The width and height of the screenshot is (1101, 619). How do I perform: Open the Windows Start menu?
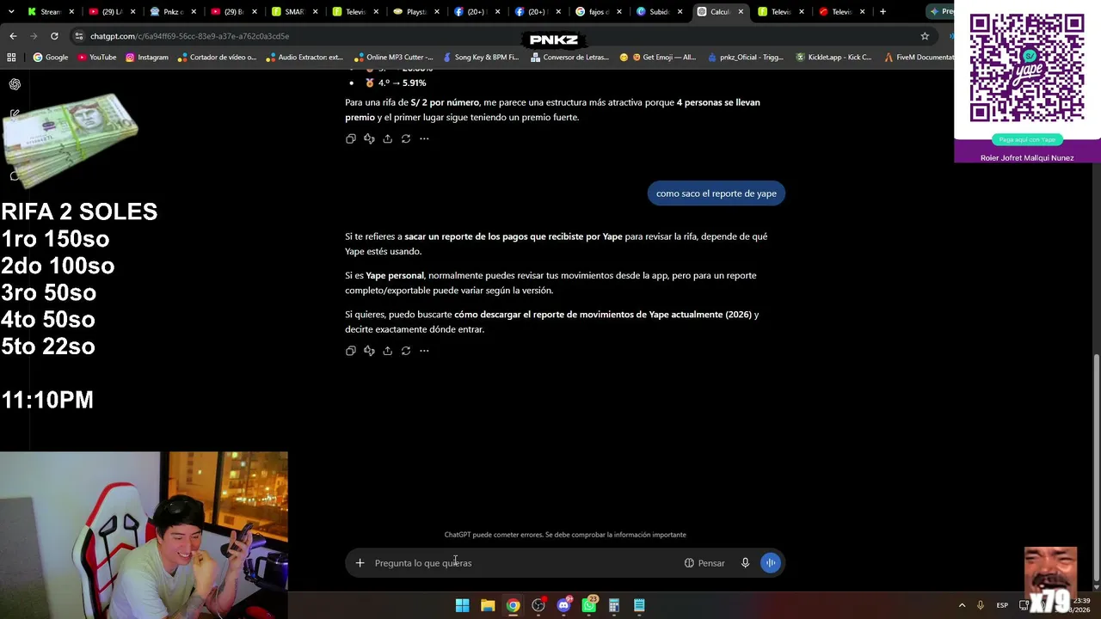point(462,605)
